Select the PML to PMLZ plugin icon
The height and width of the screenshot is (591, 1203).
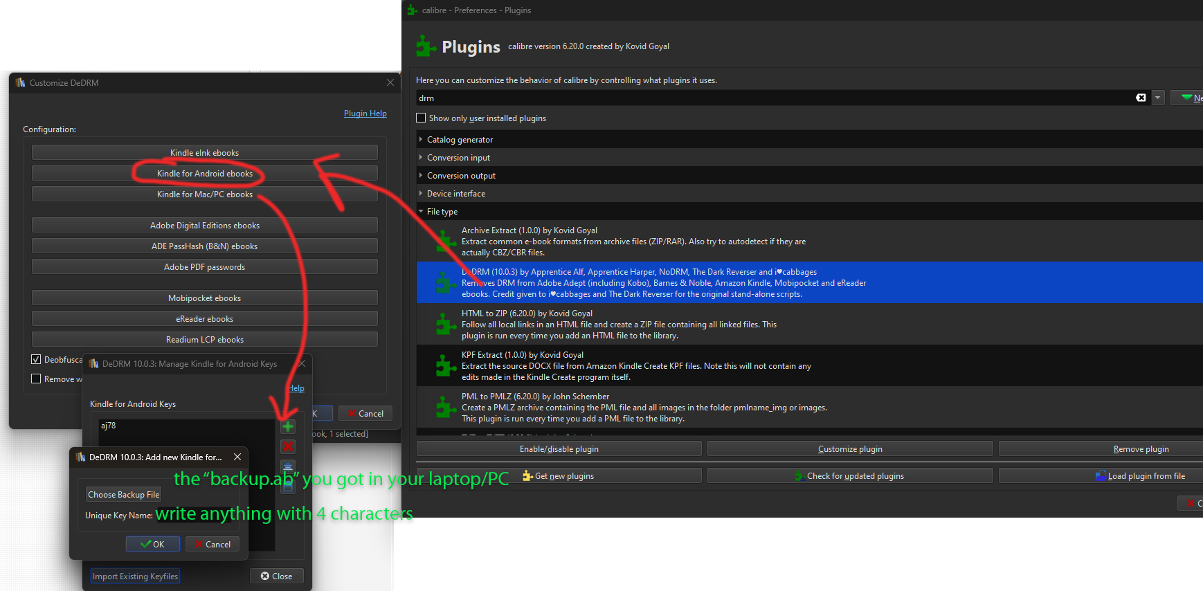[446, 407]
